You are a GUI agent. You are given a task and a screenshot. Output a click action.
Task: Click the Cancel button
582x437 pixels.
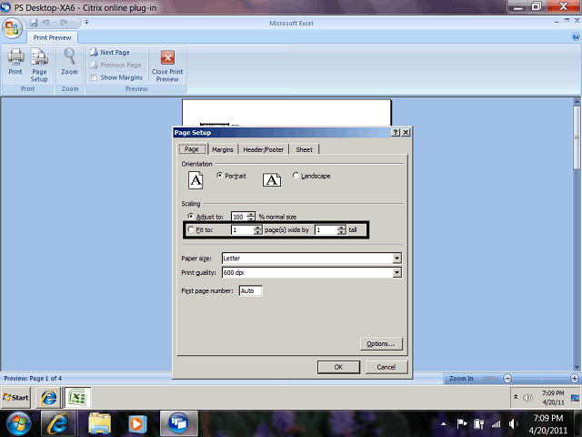(x=386, y=367)
